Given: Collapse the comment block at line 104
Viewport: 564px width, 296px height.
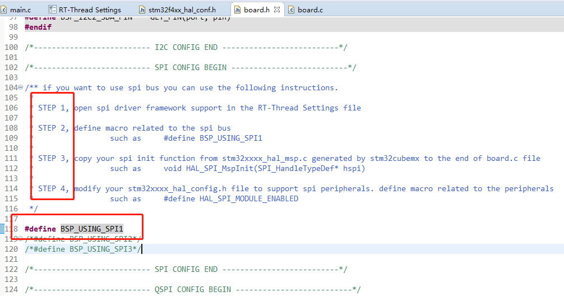Looking at the screenshot, I should tap(21, 87).
